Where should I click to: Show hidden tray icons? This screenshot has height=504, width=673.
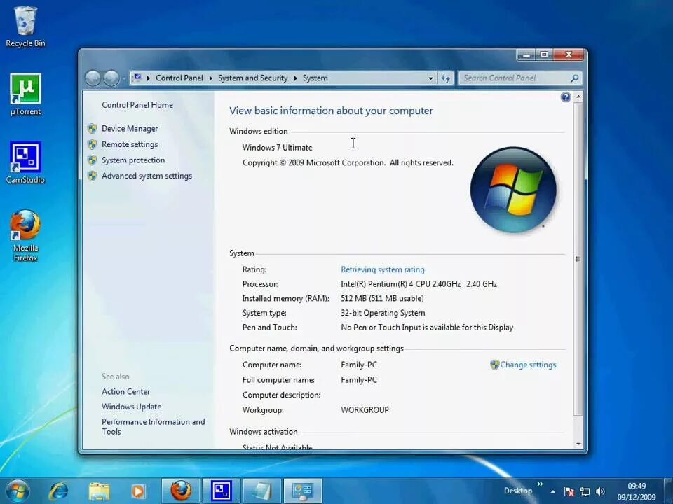coord(553,491)
